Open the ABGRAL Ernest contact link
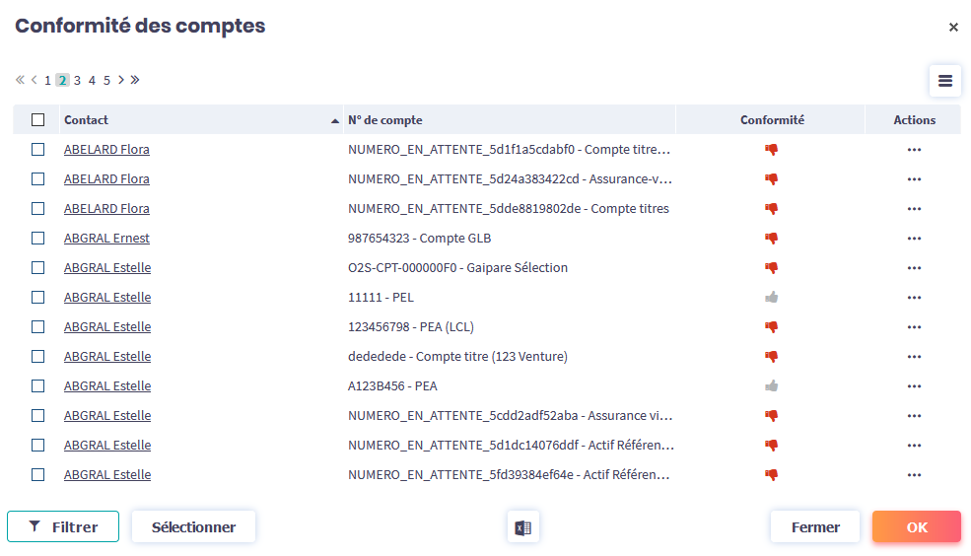This screenshot has width=971, height=556. click(x=106, y=239)
